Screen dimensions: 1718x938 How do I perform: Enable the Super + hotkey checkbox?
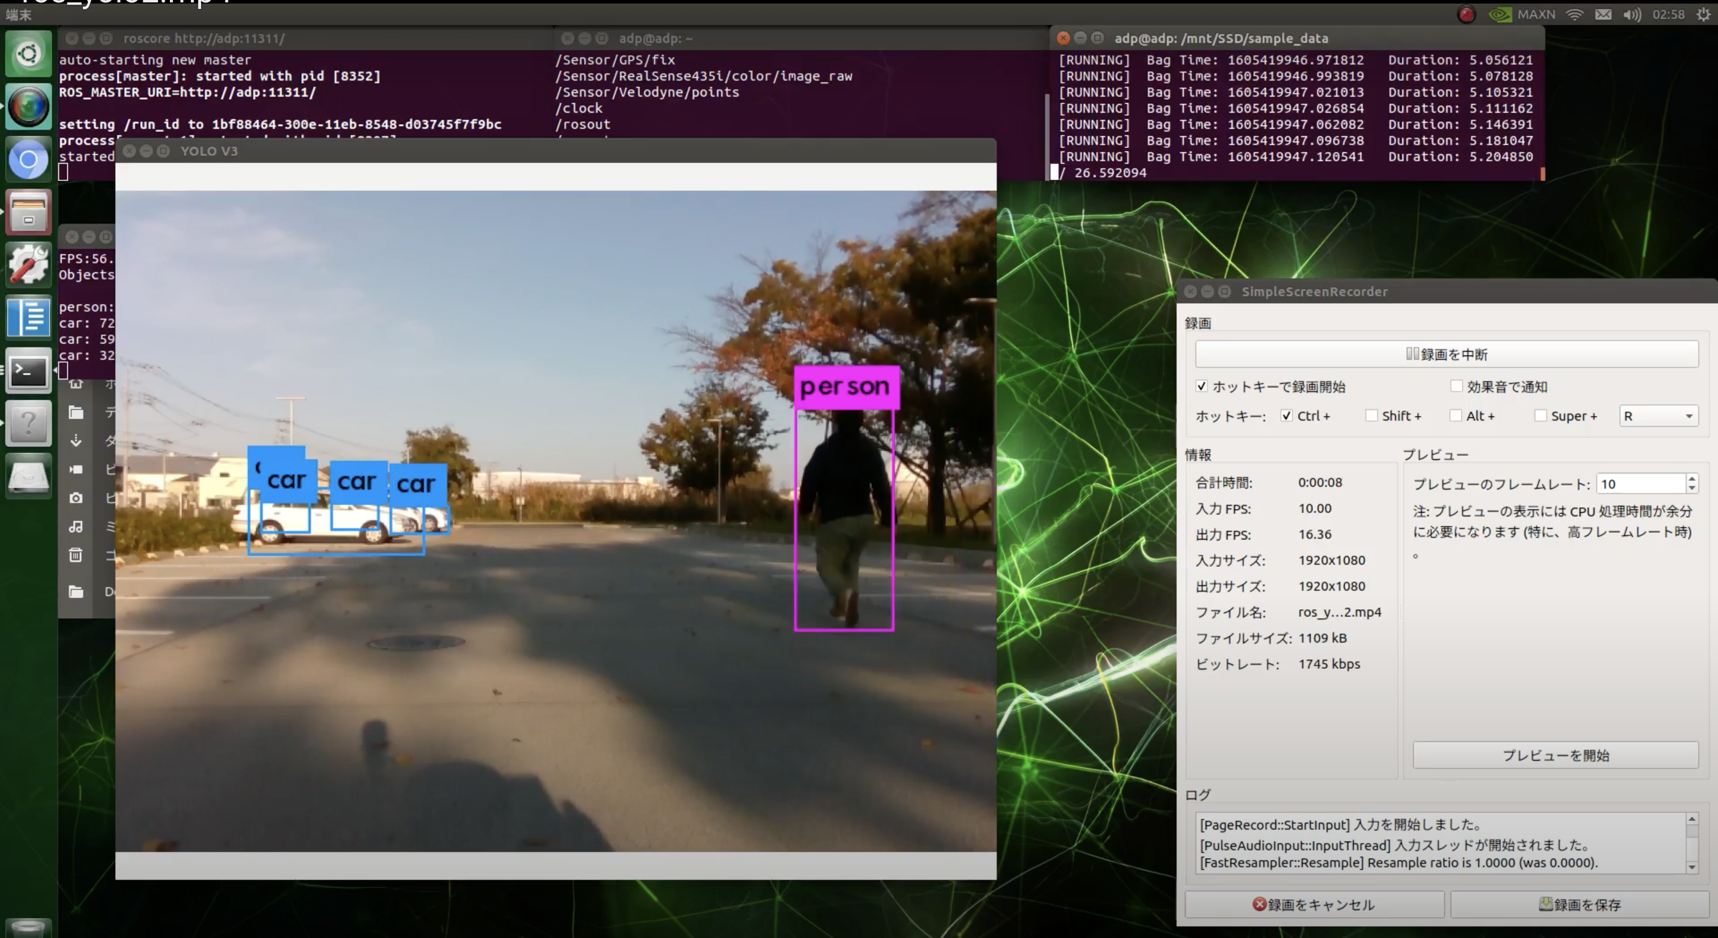click(1541, 416)
